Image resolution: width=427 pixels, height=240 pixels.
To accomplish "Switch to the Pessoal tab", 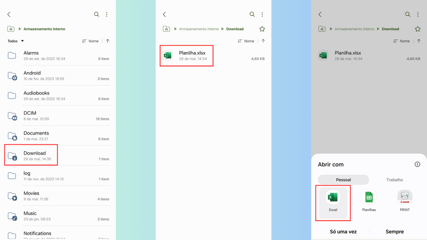I will pyautogui.click(x=344, y=180).
